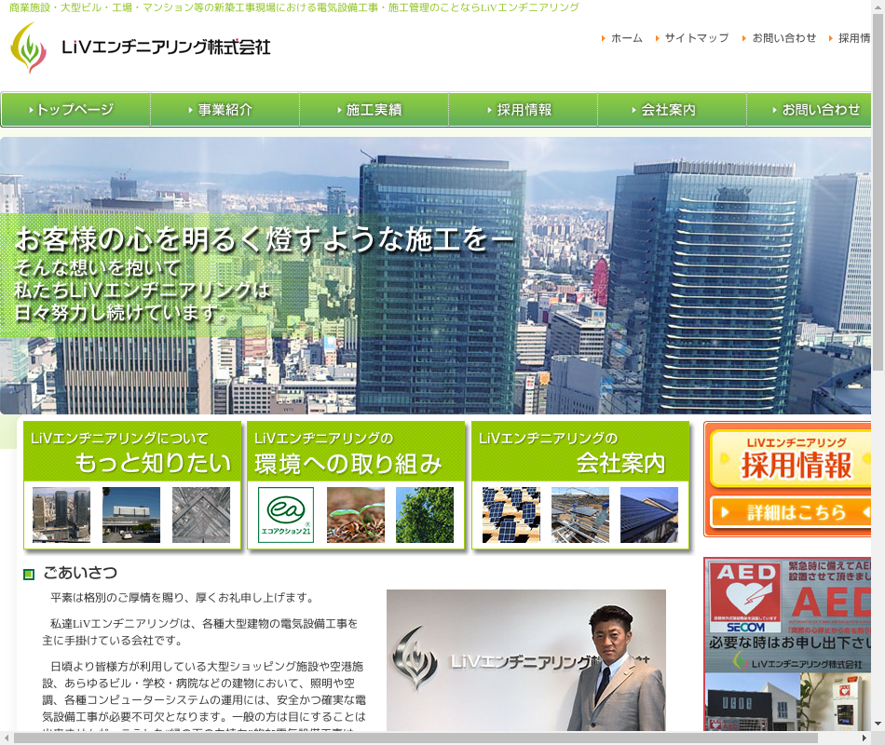Click the エコアクション21 logo icon
885x745 pixels.
[x=286, y=515]
